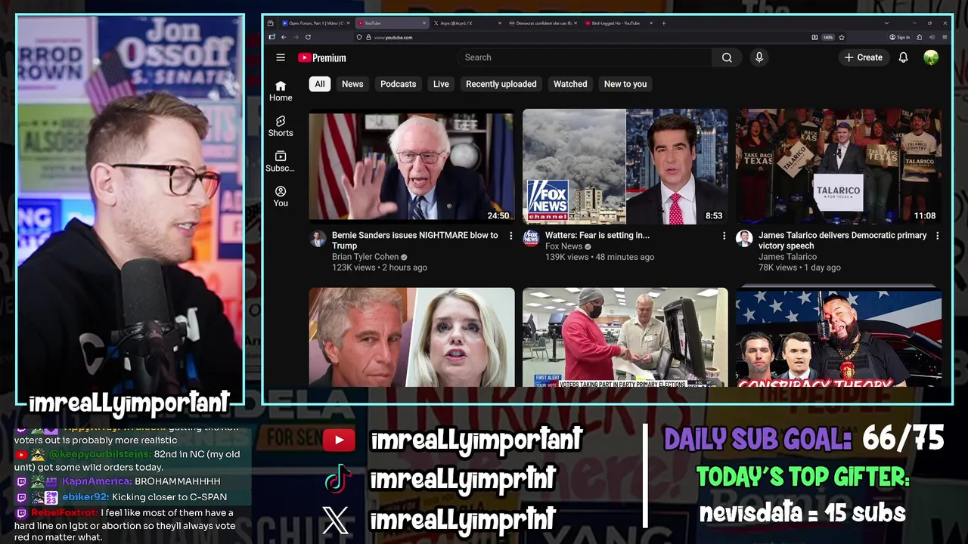Select the All filter chip

point(320,84)
